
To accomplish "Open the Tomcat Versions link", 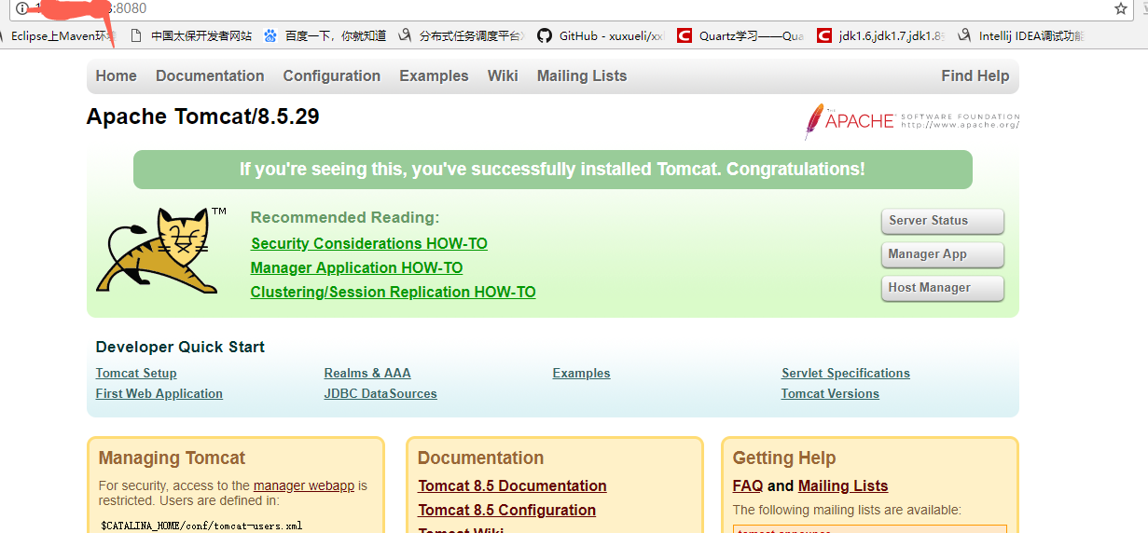I will click(830, 394).
